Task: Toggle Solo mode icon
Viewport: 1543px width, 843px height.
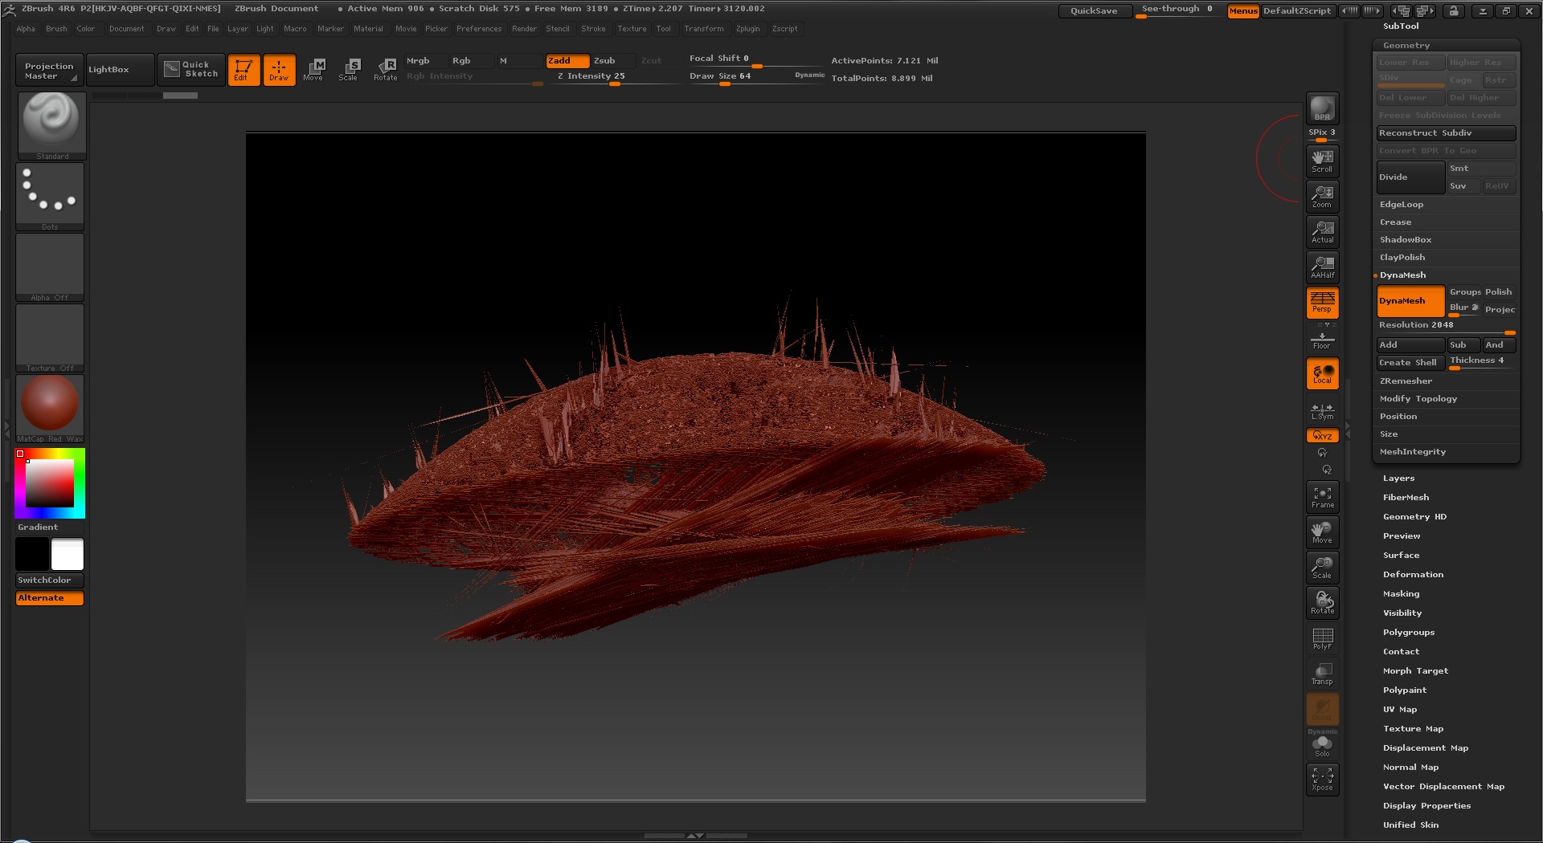Action: click(1322, 747)
